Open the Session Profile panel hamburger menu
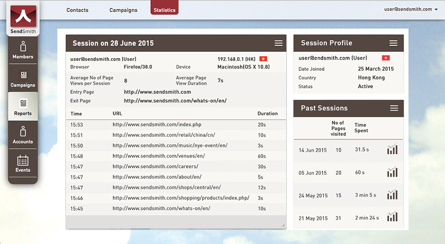The width and height of the screenshot is (445, 244). coord(393,43)
